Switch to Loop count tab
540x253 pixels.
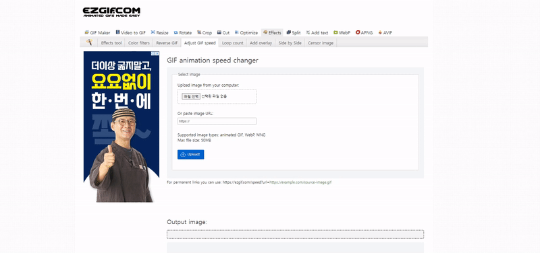(232, 43)
